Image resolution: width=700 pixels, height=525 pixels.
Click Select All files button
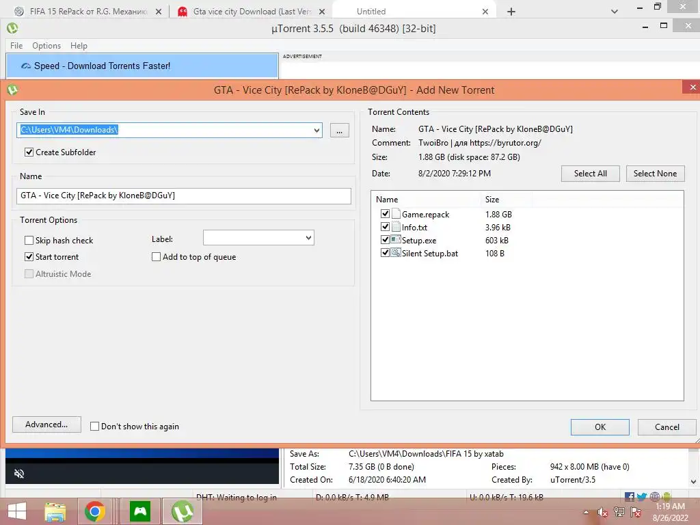tap(590, 174)
